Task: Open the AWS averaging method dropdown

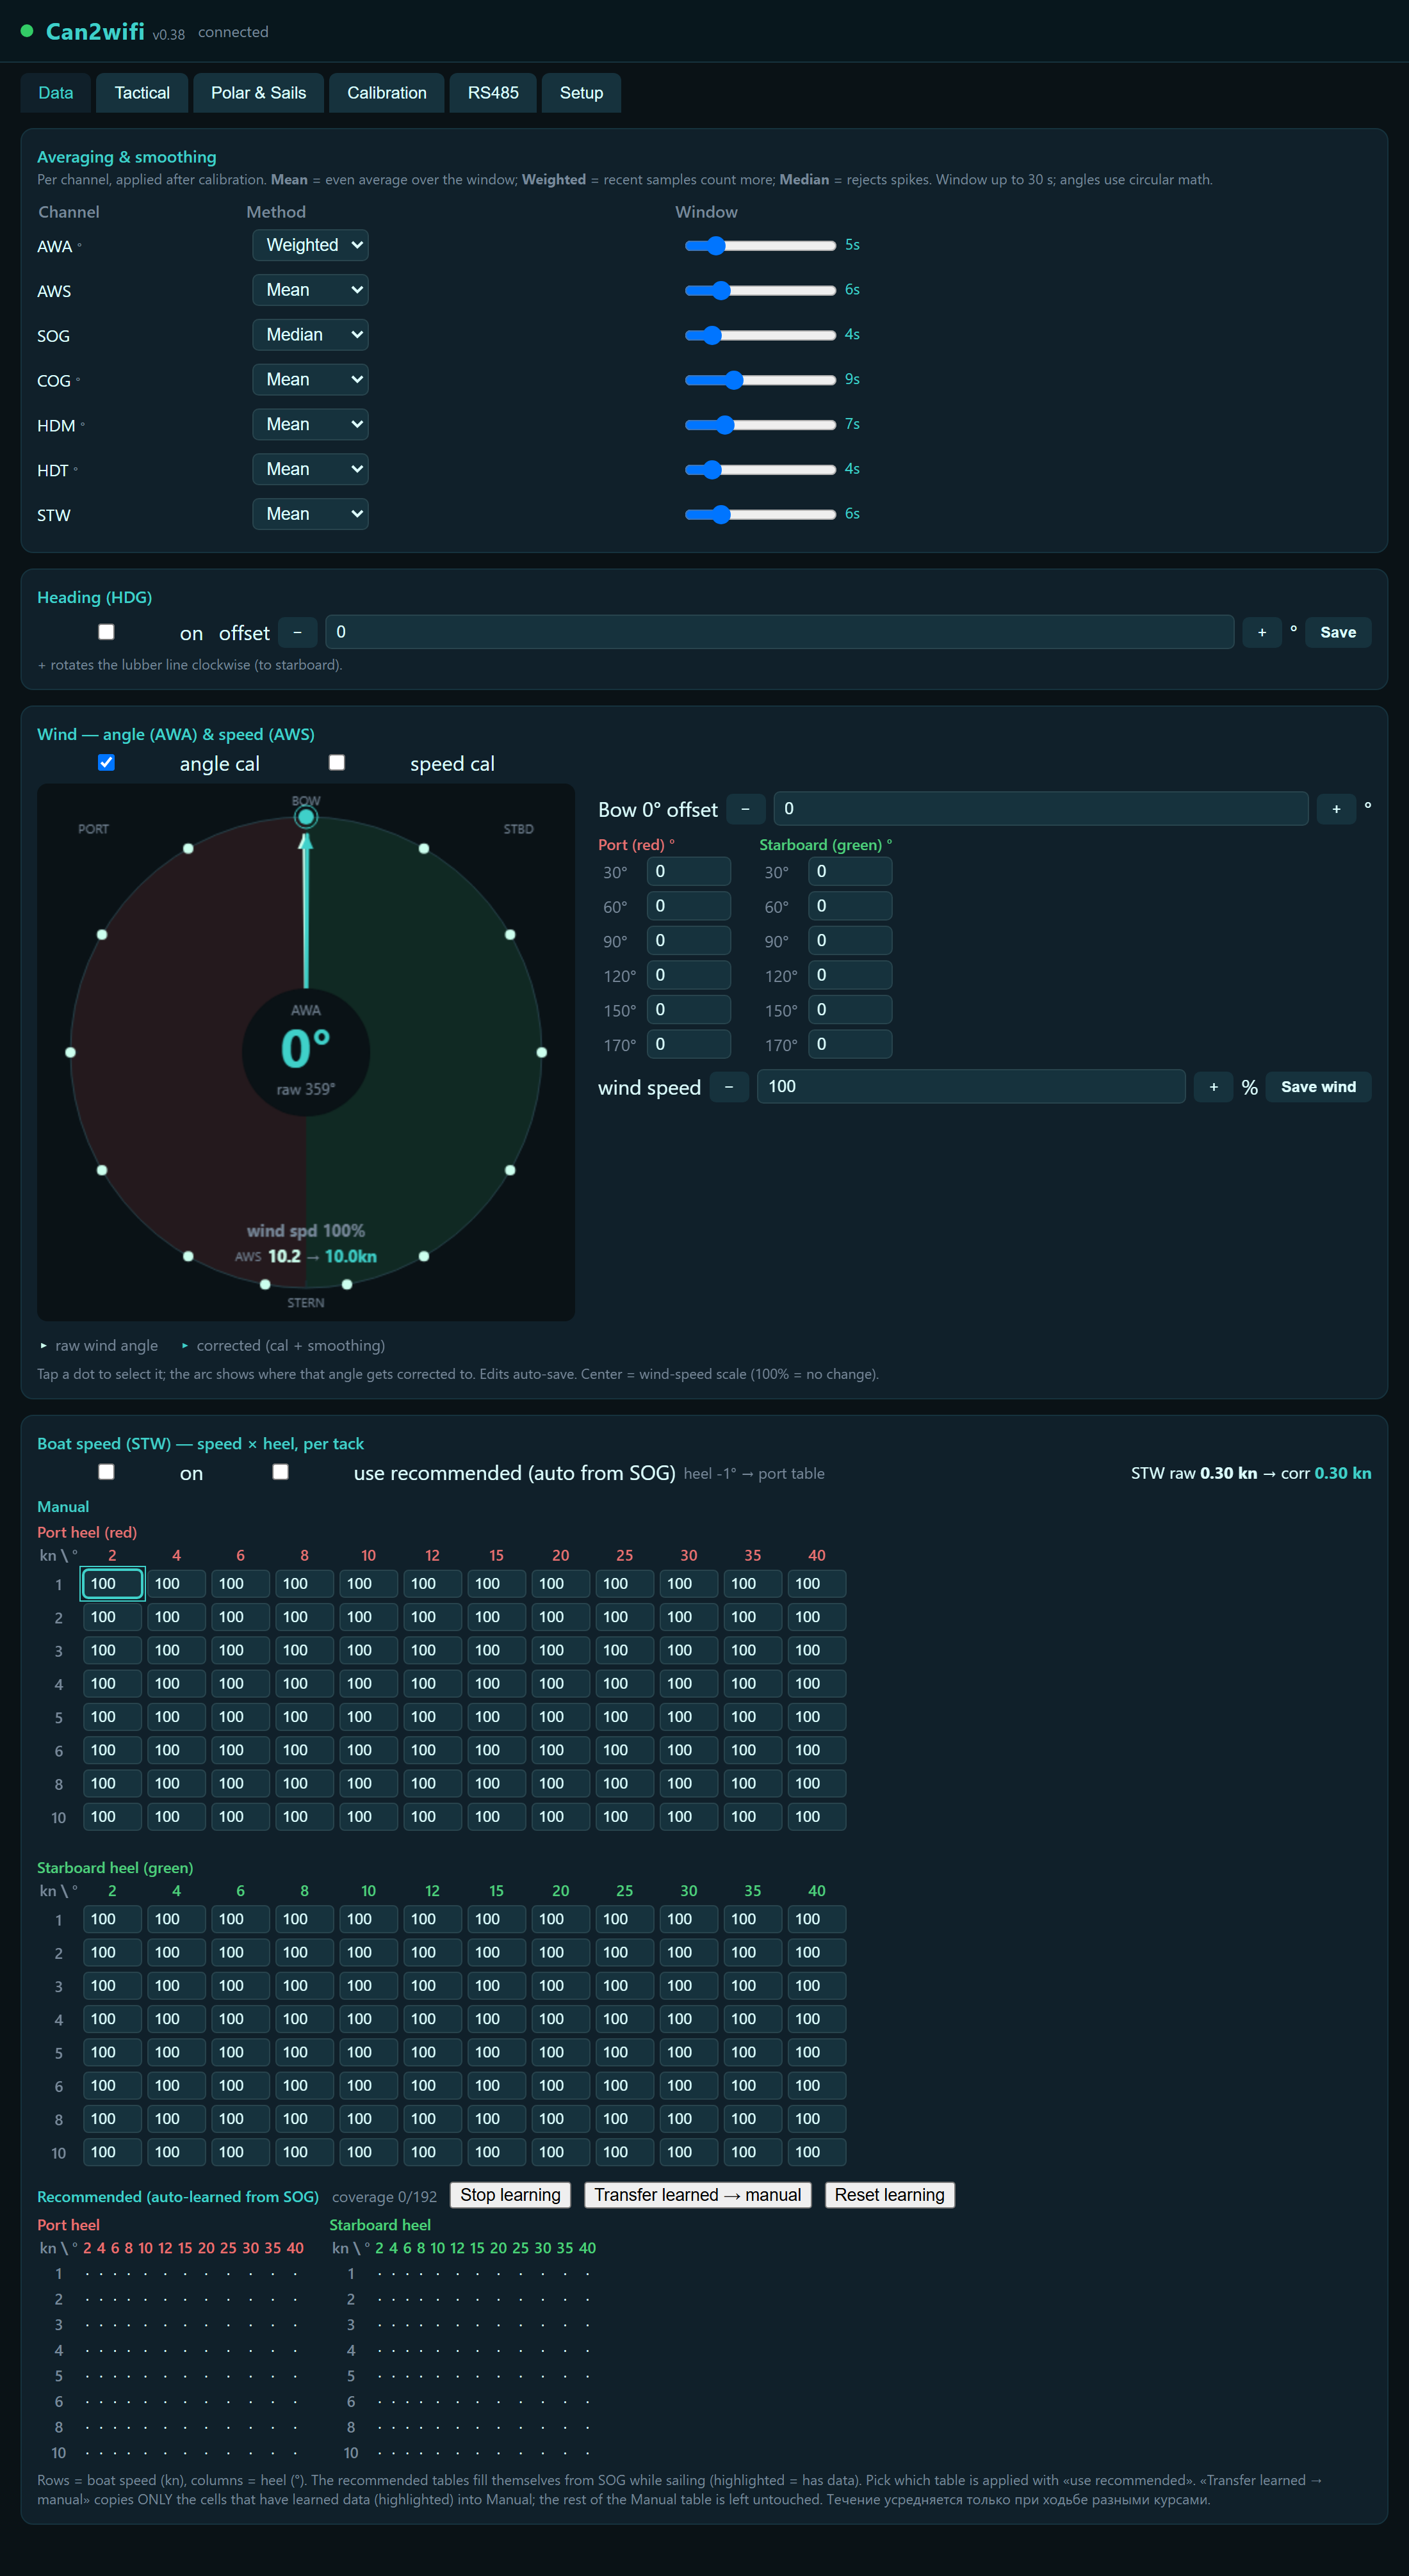Action: (x=310, y=290)
